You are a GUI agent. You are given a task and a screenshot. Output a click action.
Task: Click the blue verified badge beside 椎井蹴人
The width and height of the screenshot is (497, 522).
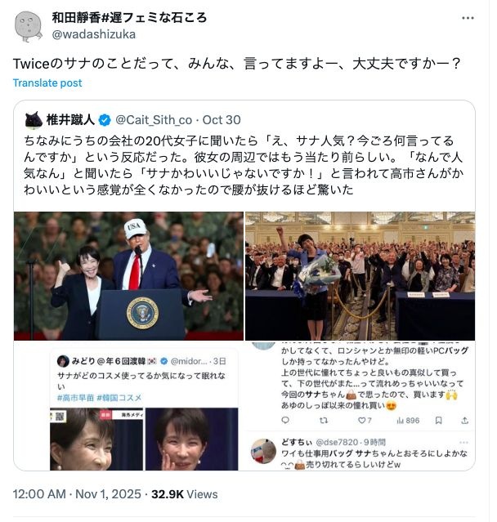point(105,120)
